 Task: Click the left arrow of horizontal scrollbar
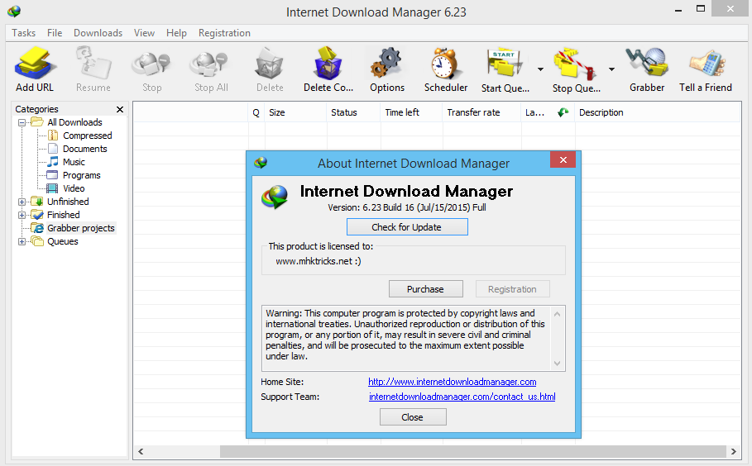[x=141, y=451]
